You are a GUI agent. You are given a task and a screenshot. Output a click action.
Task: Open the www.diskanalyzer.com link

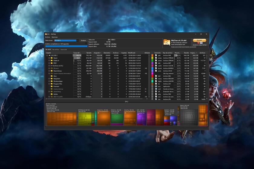178,44
